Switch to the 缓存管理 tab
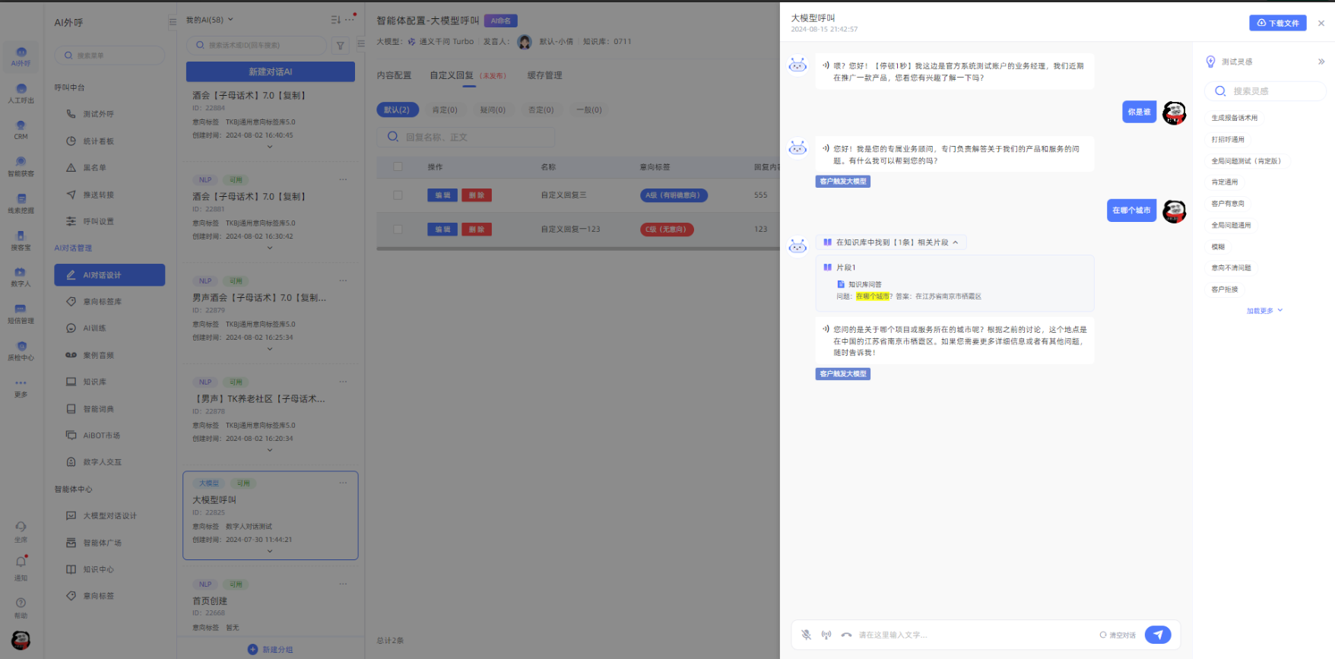 point(544,75)
